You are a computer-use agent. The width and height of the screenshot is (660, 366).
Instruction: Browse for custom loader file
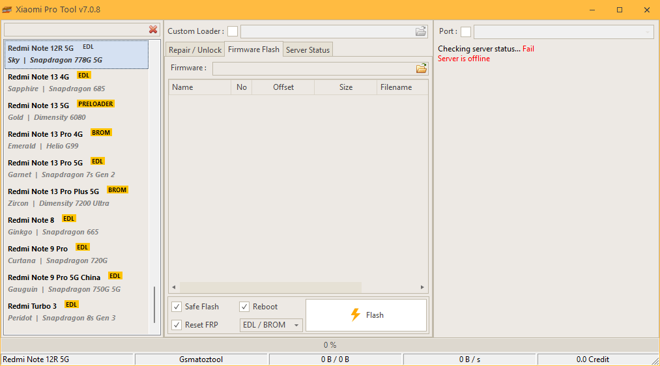click(421, 31)
